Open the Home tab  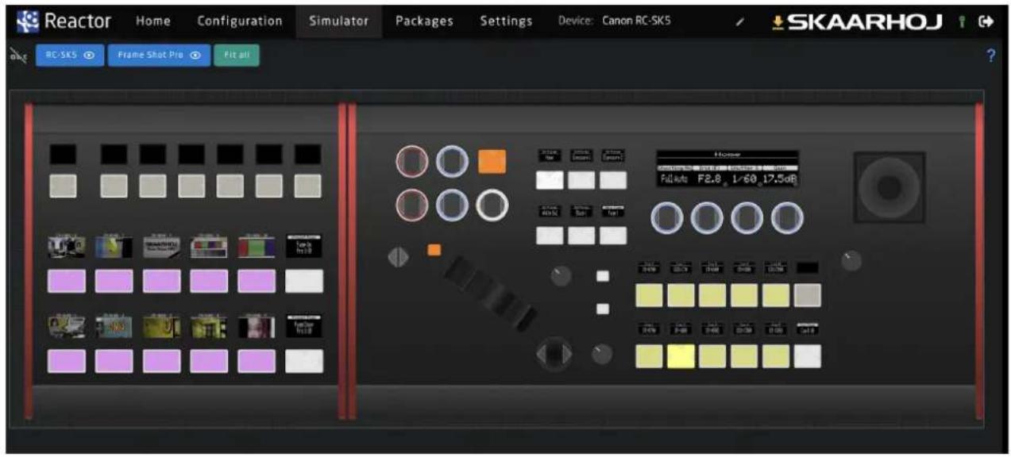pyautogui.click(x=153, y=21)
